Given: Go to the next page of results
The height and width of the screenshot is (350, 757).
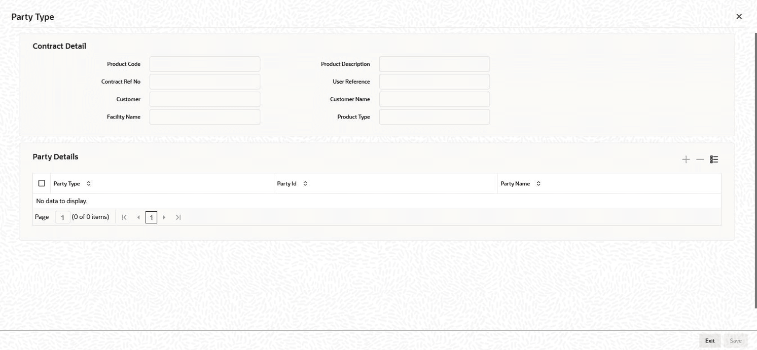Looking at the screenshot, I should 164,217.
